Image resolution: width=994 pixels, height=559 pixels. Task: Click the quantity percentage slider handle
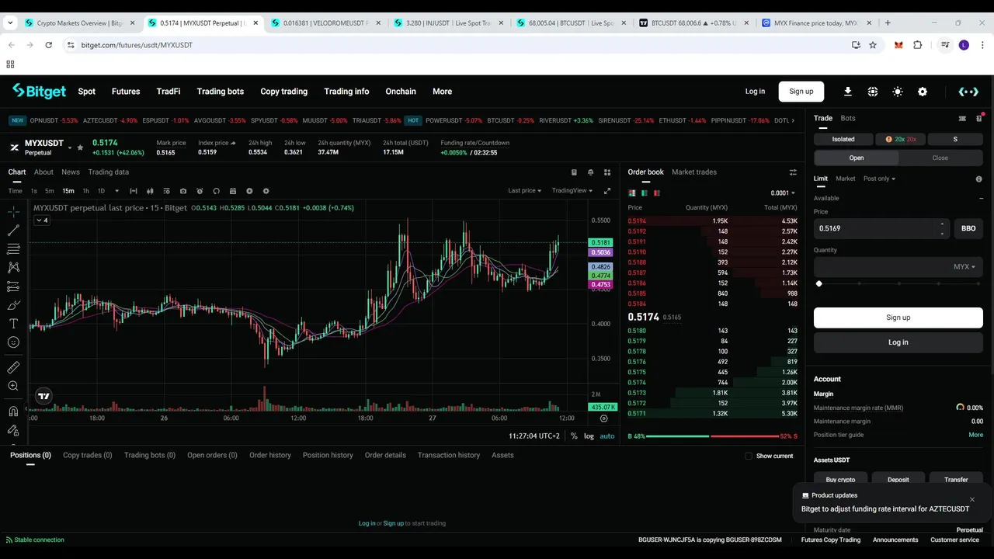pos(819,284)
